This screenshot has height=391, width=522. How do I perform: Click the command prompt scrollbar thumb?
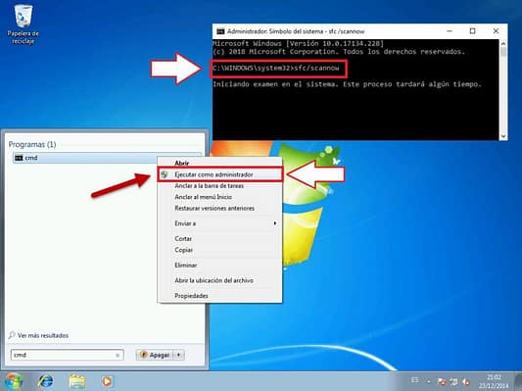[x=503, y=52]
